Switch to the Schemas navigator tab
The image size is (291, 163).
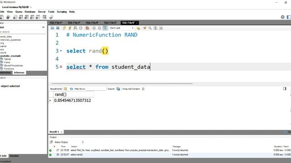coord(19,72)
